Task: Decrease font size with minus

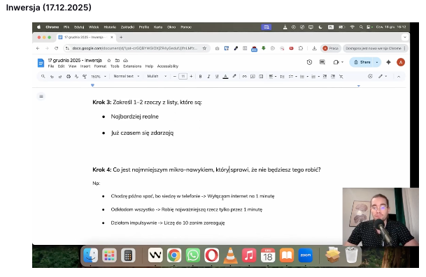Action: pos(175,77)
